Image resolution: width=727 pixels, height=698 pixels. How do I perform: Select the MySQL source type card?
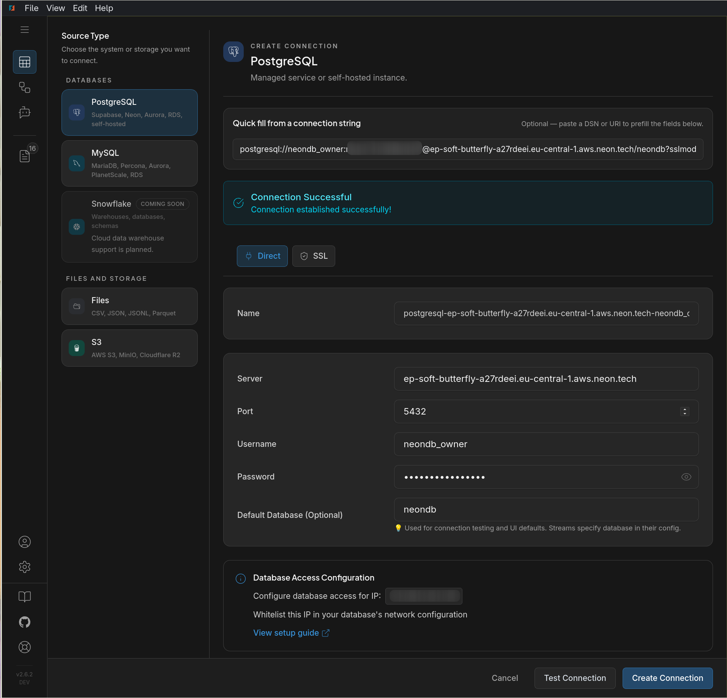point(129,163)
